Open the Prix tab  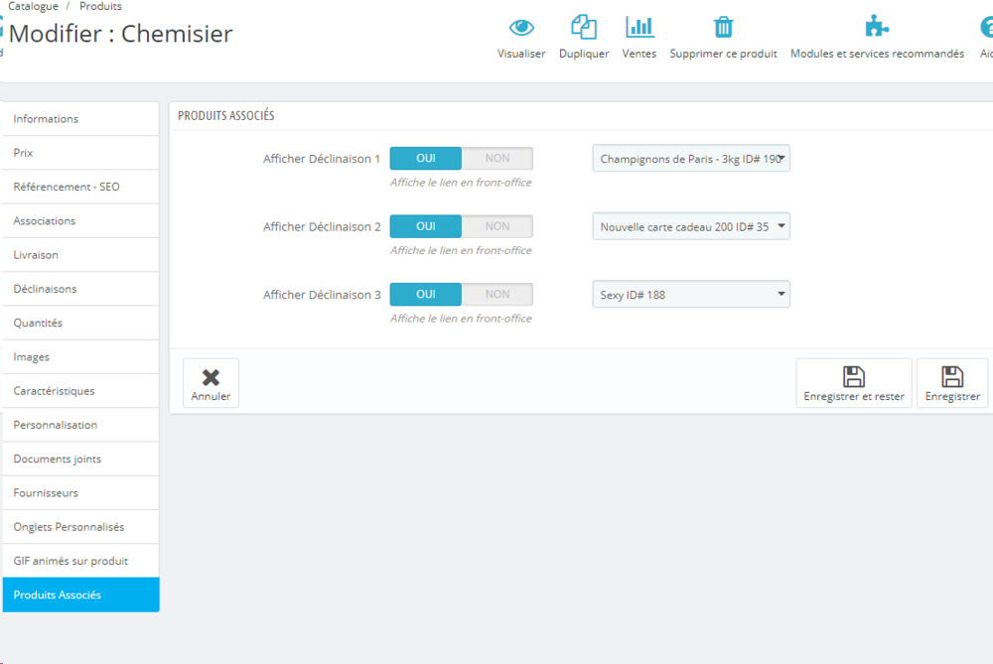81,153
